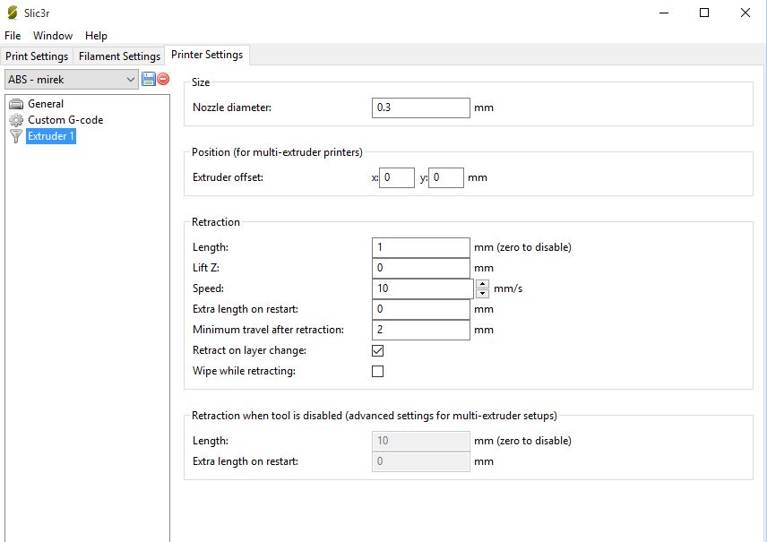This screenshot has width=767, height=542.
Task: Click the red delete preset icon
Action: pyautogui.click(x=163, y=79)
